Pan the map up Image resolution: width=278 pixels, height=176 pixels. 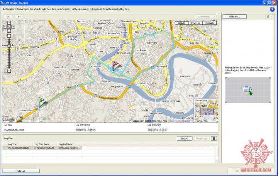point(9,23)
